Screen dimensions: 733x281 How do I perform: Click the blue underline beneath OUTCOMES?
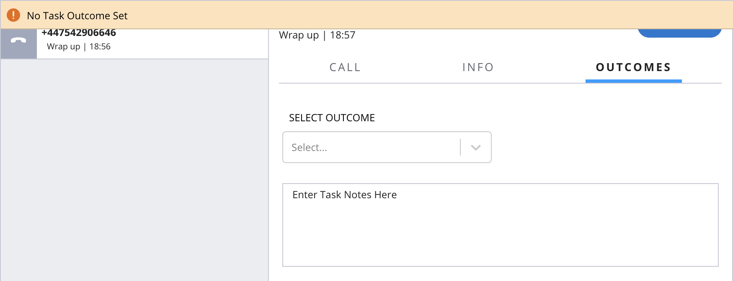pyautogui.click(x=633, y=81)
